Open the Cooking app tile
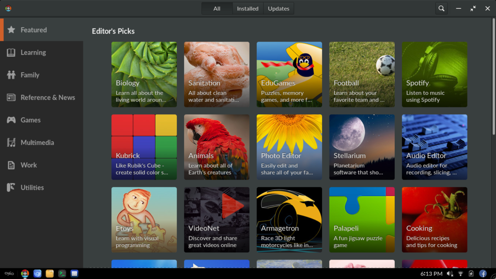The height and width of the screenshot is (279, 496). pos(434,219)
